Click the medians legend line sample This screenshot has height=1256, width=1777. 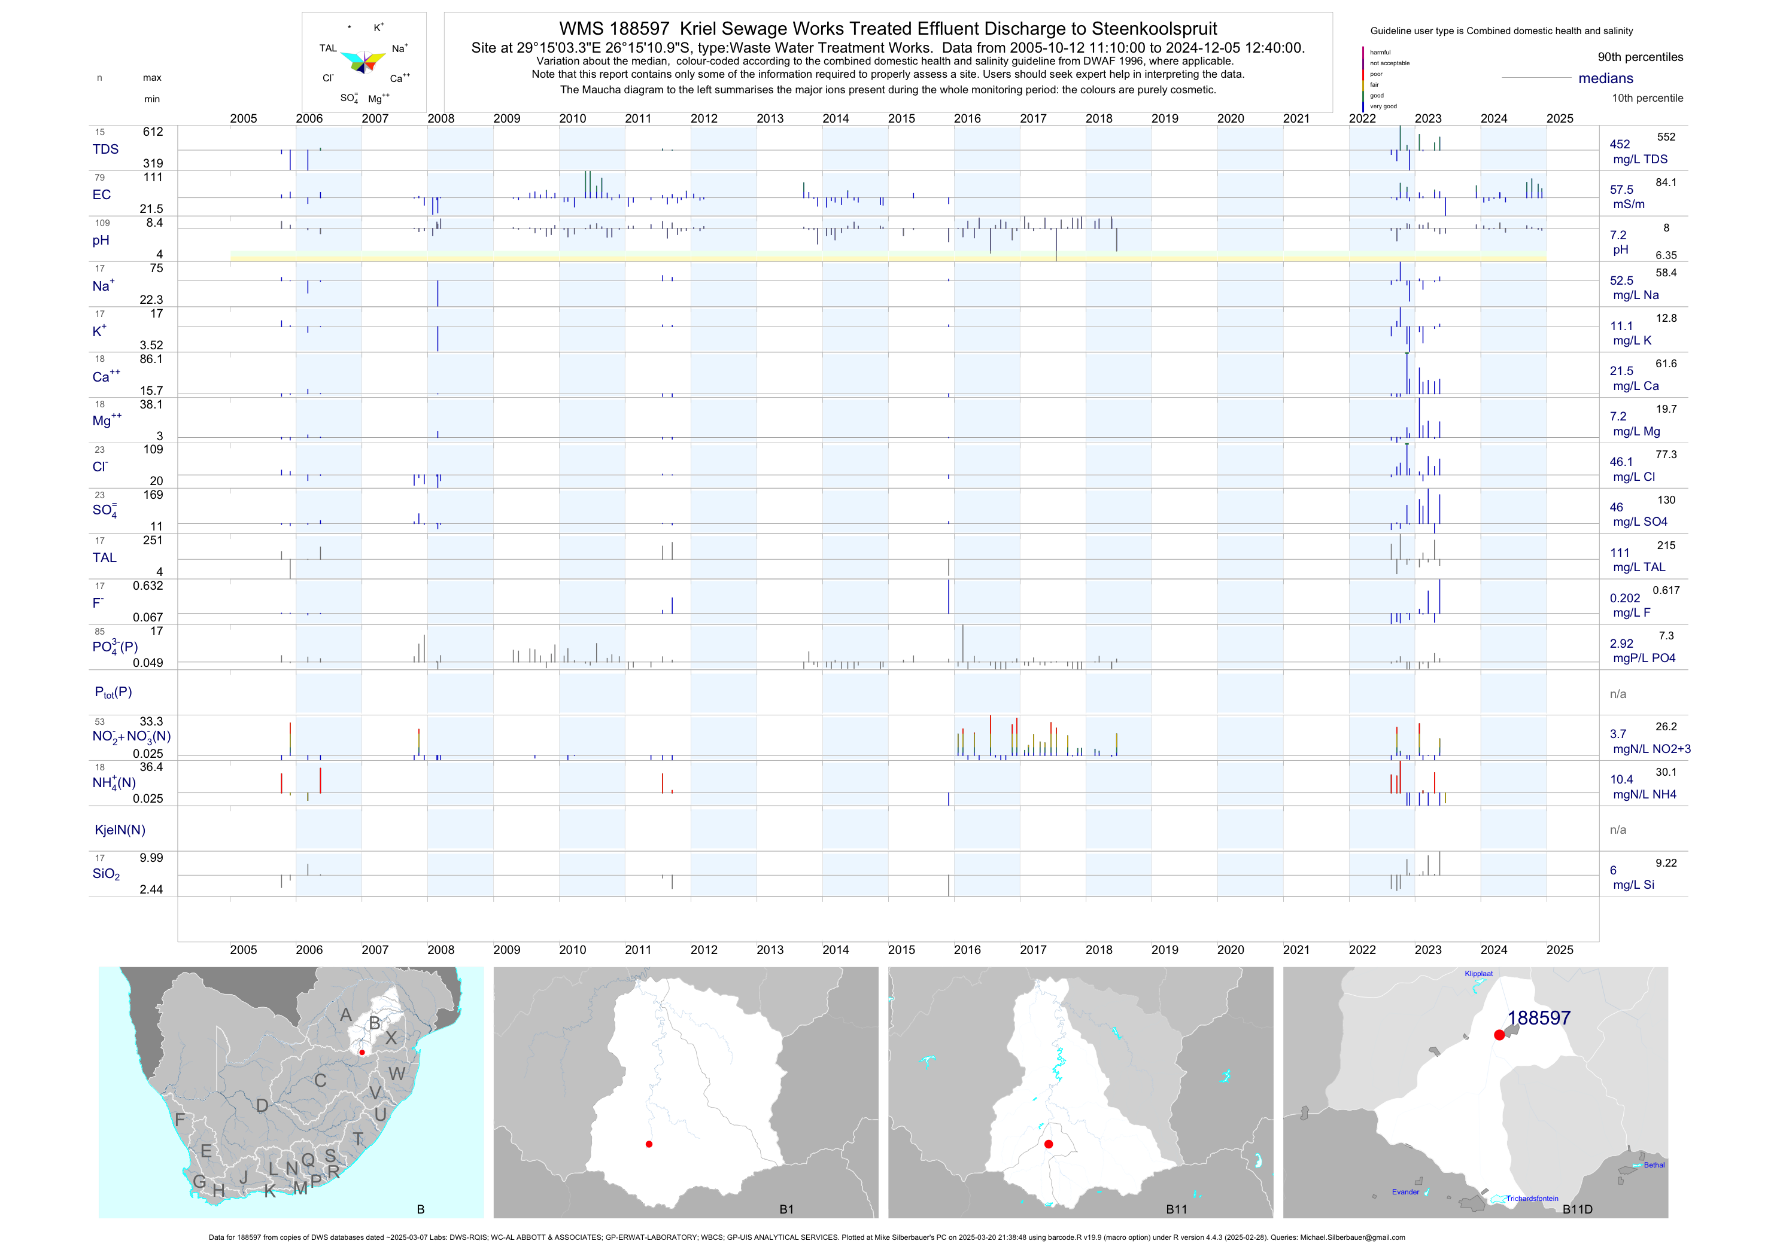1536,78
